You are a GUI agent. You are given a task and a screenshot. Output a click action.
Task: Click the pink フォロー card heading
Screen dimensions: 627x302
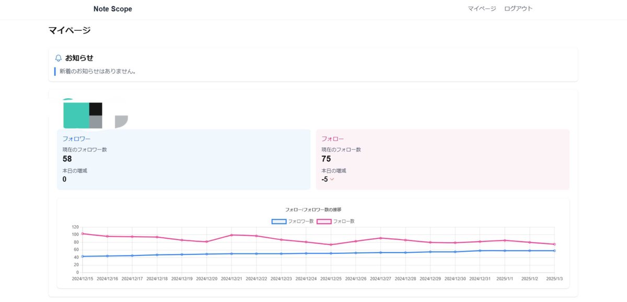coord(332,139)
